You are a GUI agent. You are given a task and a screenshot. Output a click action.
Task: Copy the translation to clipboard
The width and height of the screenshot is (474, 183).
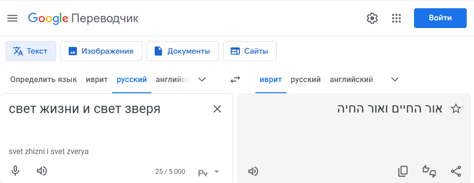(402, 171)
